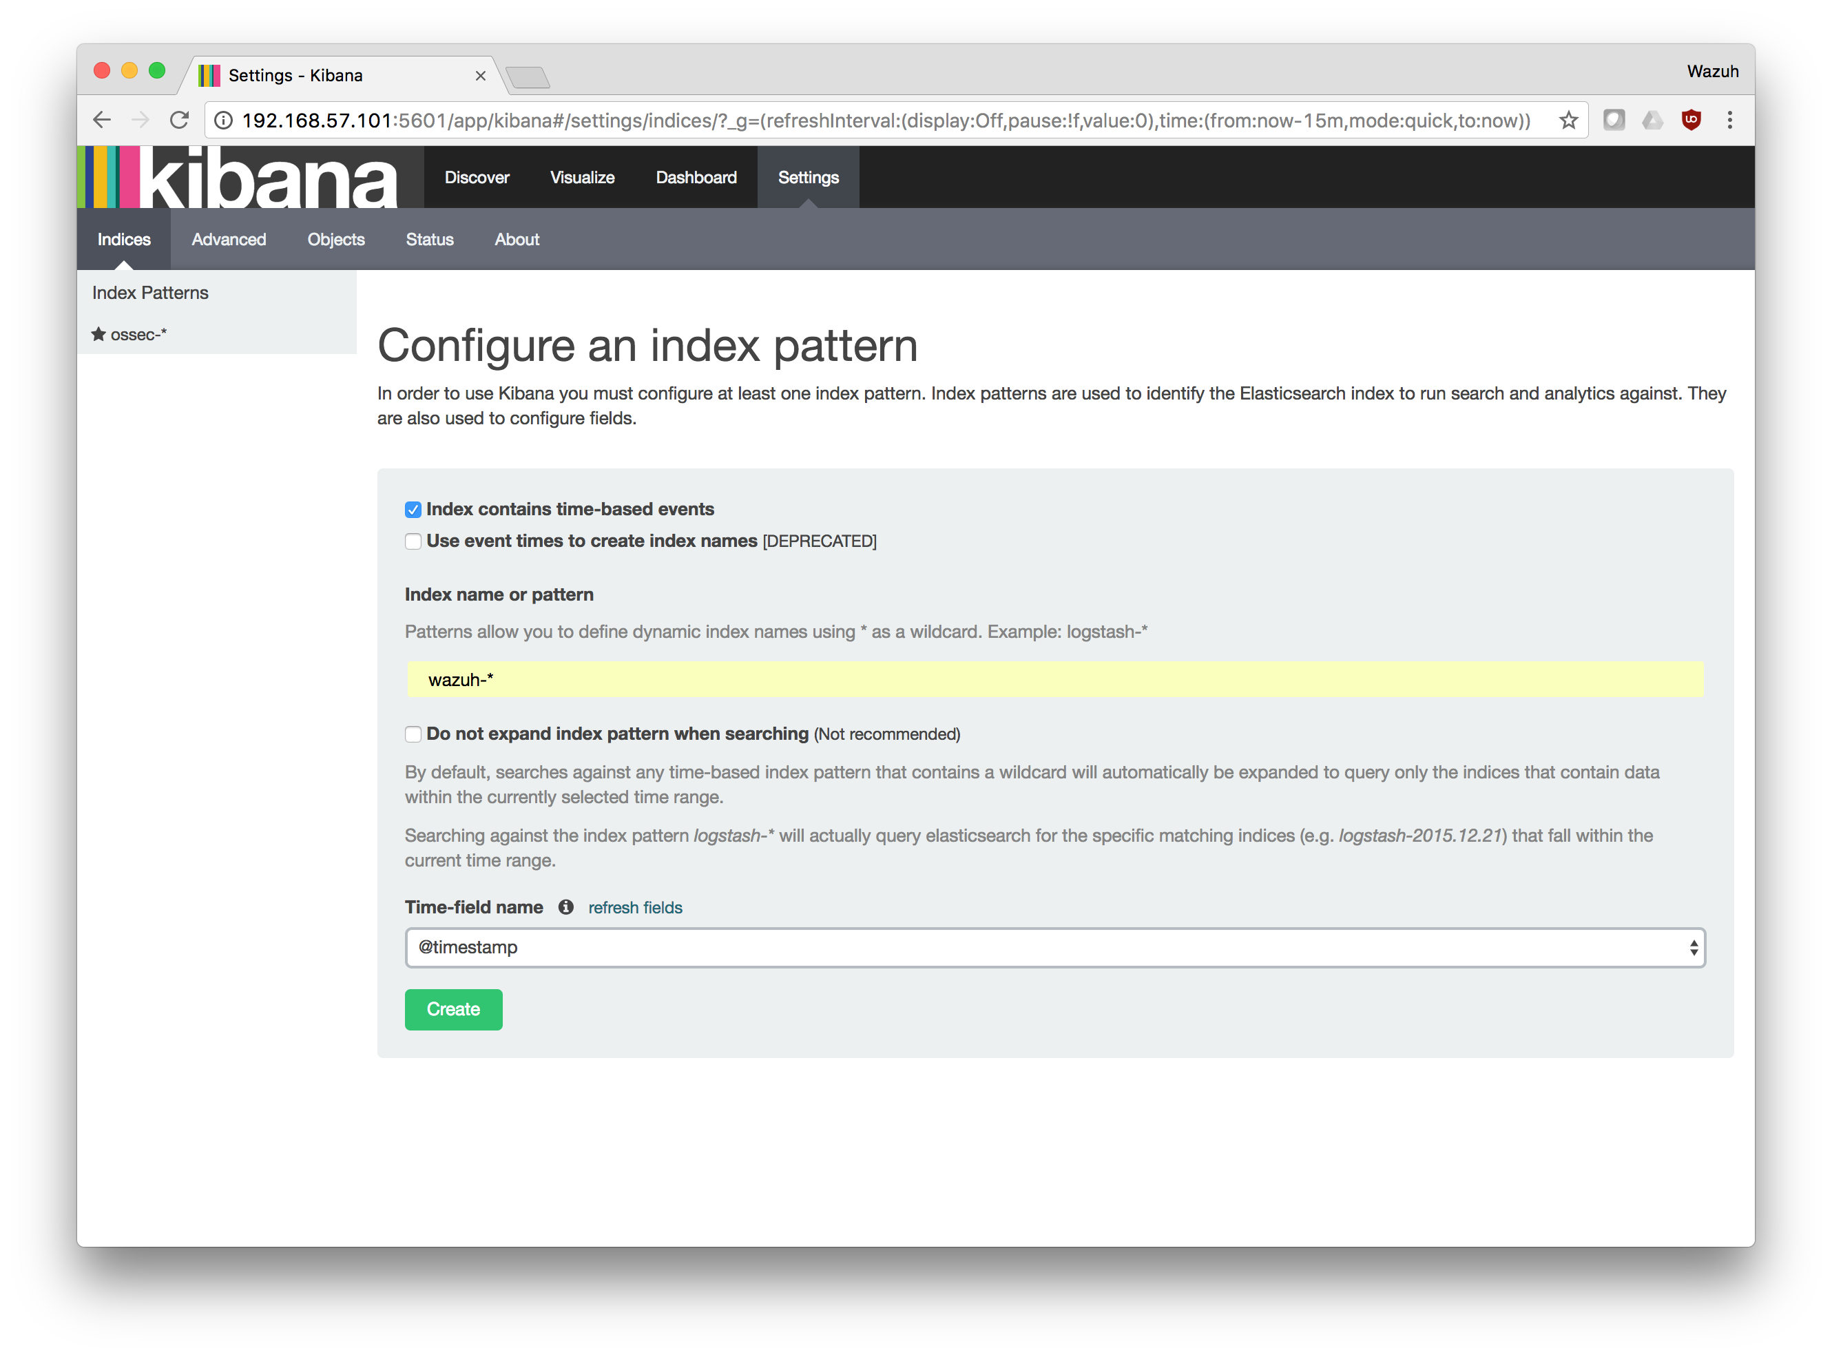Uncheck Index contains time-based events
Viewport: 1832px width, 1357px height.
coord(413,510)
